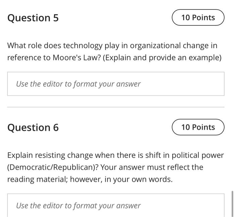235x217 pixels.
Task: Focus the Question 6 answer editor field
Action: click(x=116, y=205)
